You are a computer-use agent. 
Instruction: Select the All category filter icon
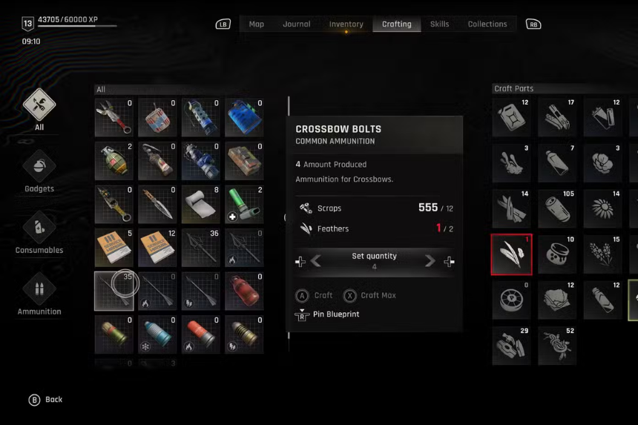[x=39, y=105]
